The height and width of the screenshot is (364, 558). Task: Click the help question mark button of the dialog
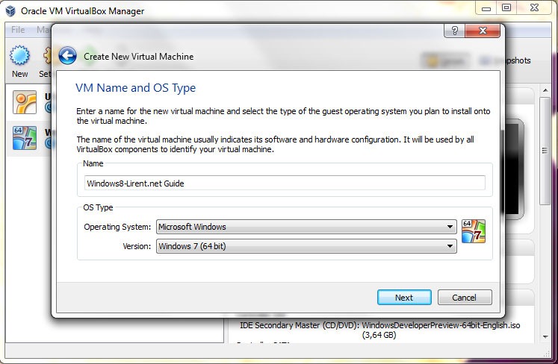[454, 31]
